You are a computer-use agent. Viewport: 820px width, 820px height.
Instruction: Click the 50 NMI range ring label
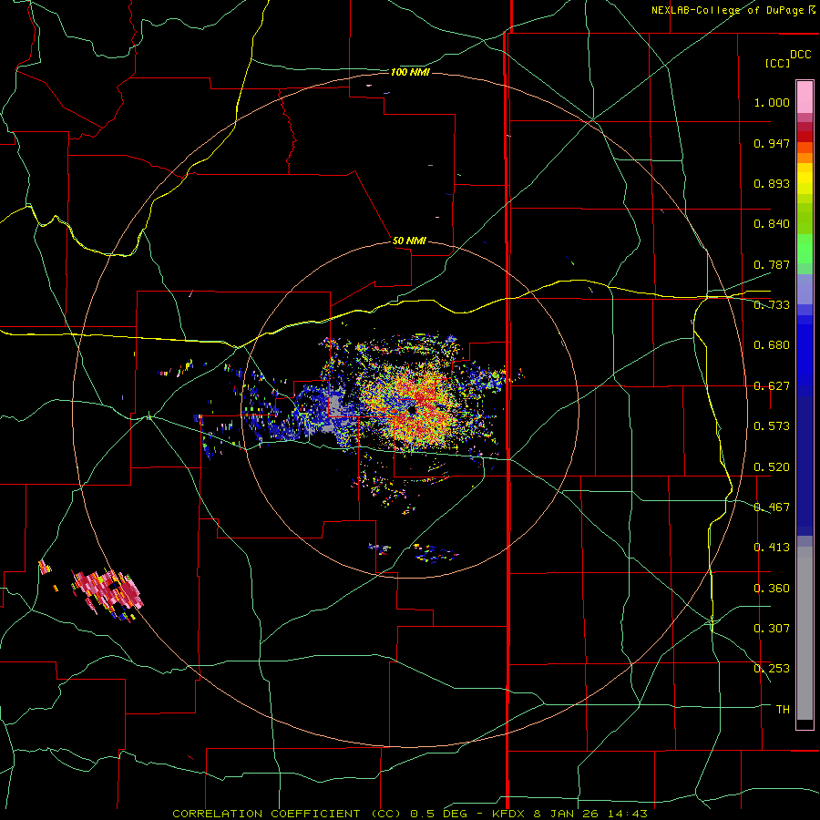pyautogui.click(x=409, y=241)
